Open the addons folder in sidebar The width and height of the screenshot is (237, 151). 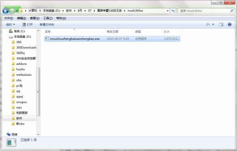coord(21,64)
